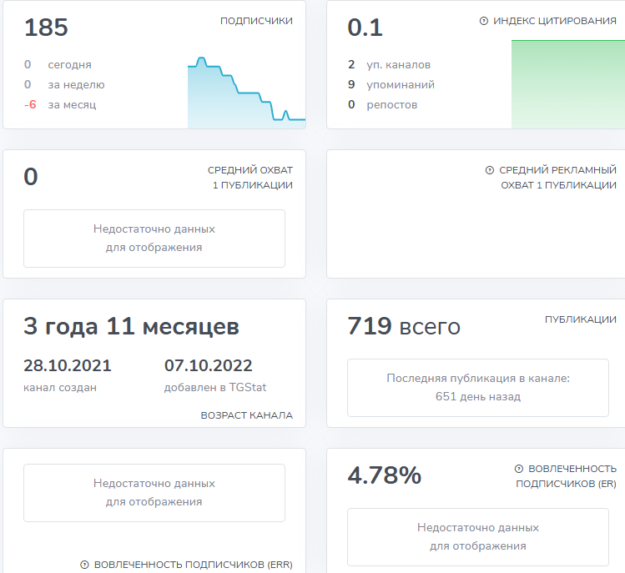Click the 28.10.2021 channel created date
Viewport: 625px width, 573px height.
coord(67,366)
